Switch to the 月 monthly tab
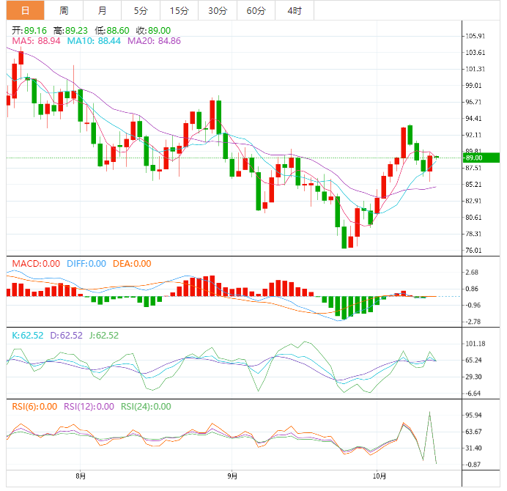507x491 pixels. click(x=102, y=10)
